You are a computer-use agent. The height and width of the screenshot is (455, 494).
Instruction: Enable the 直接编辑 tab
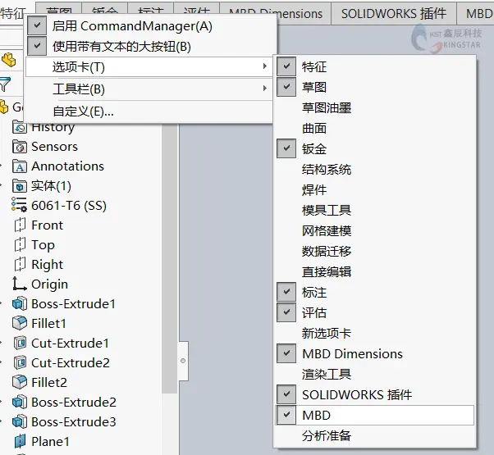(x=374, y=271)
